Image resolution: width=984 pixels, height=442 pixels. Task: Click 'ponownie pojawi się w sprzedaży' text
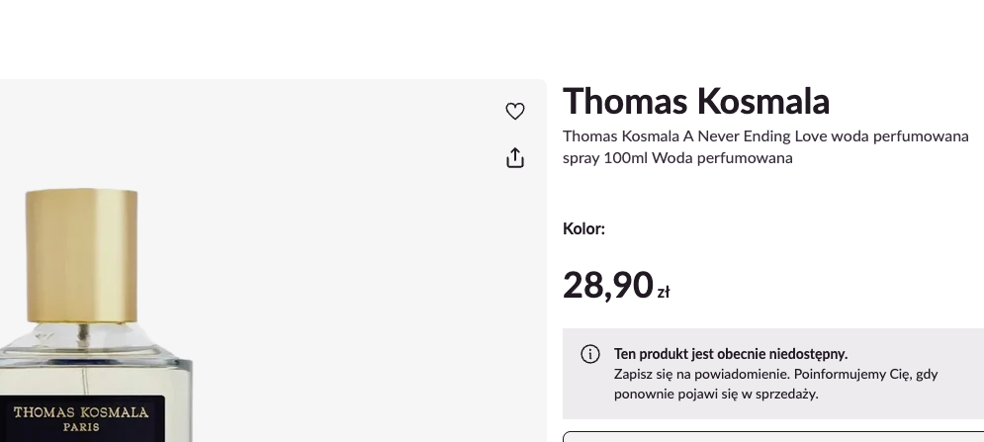[x=716, y=394]
